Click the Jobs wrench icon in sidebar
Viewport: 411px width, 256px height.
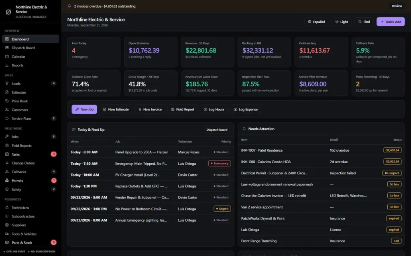tap(7, 136)
